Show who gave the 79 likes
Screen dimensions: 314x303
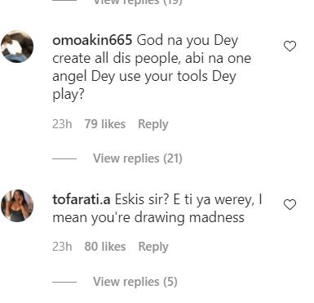(105, 124)
